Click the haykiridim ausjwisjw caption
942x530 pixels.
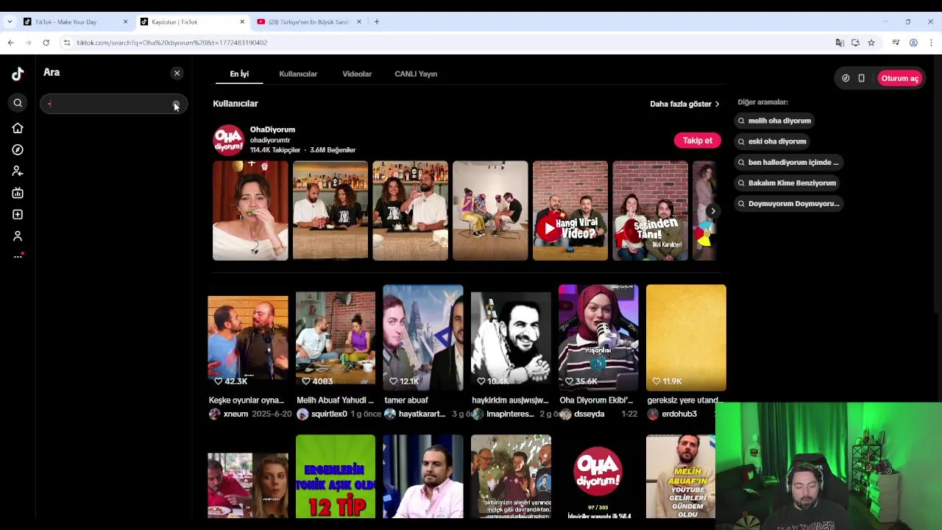pyautogui.click(x=510, y=400)
